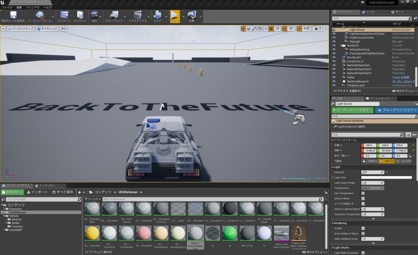Click the Sedan edit blueprint link

coord(400,77)
